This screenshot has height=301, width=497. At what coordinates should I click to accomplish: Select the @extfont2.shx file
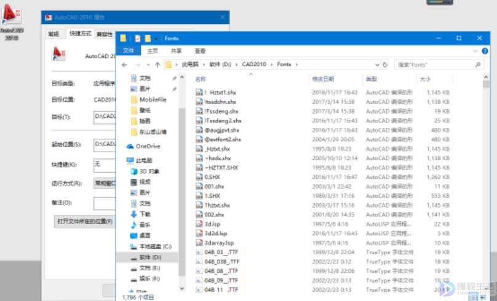pyautogui.click(x=223, y=139)
